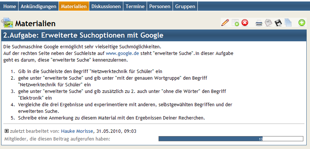
Task: Open the Home tab
Action: [x=10, y=6]
